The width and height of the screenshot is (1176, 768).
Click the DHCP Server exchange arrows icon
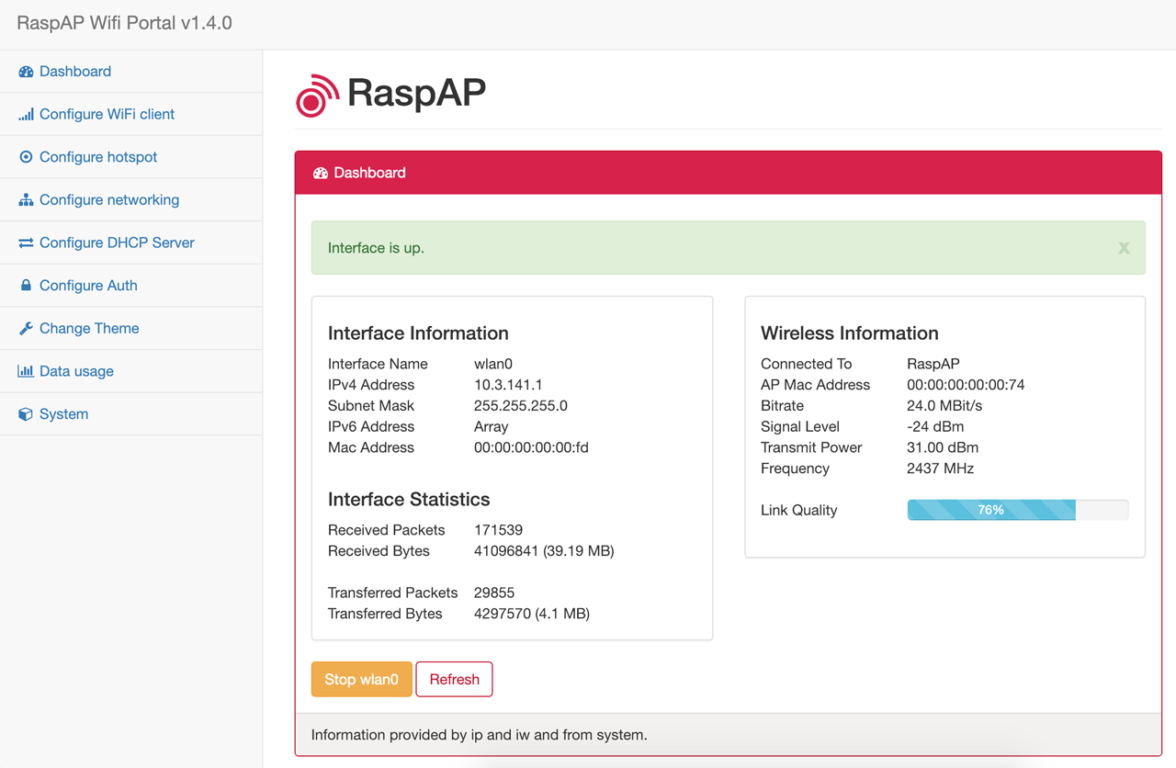pos(26,243)
